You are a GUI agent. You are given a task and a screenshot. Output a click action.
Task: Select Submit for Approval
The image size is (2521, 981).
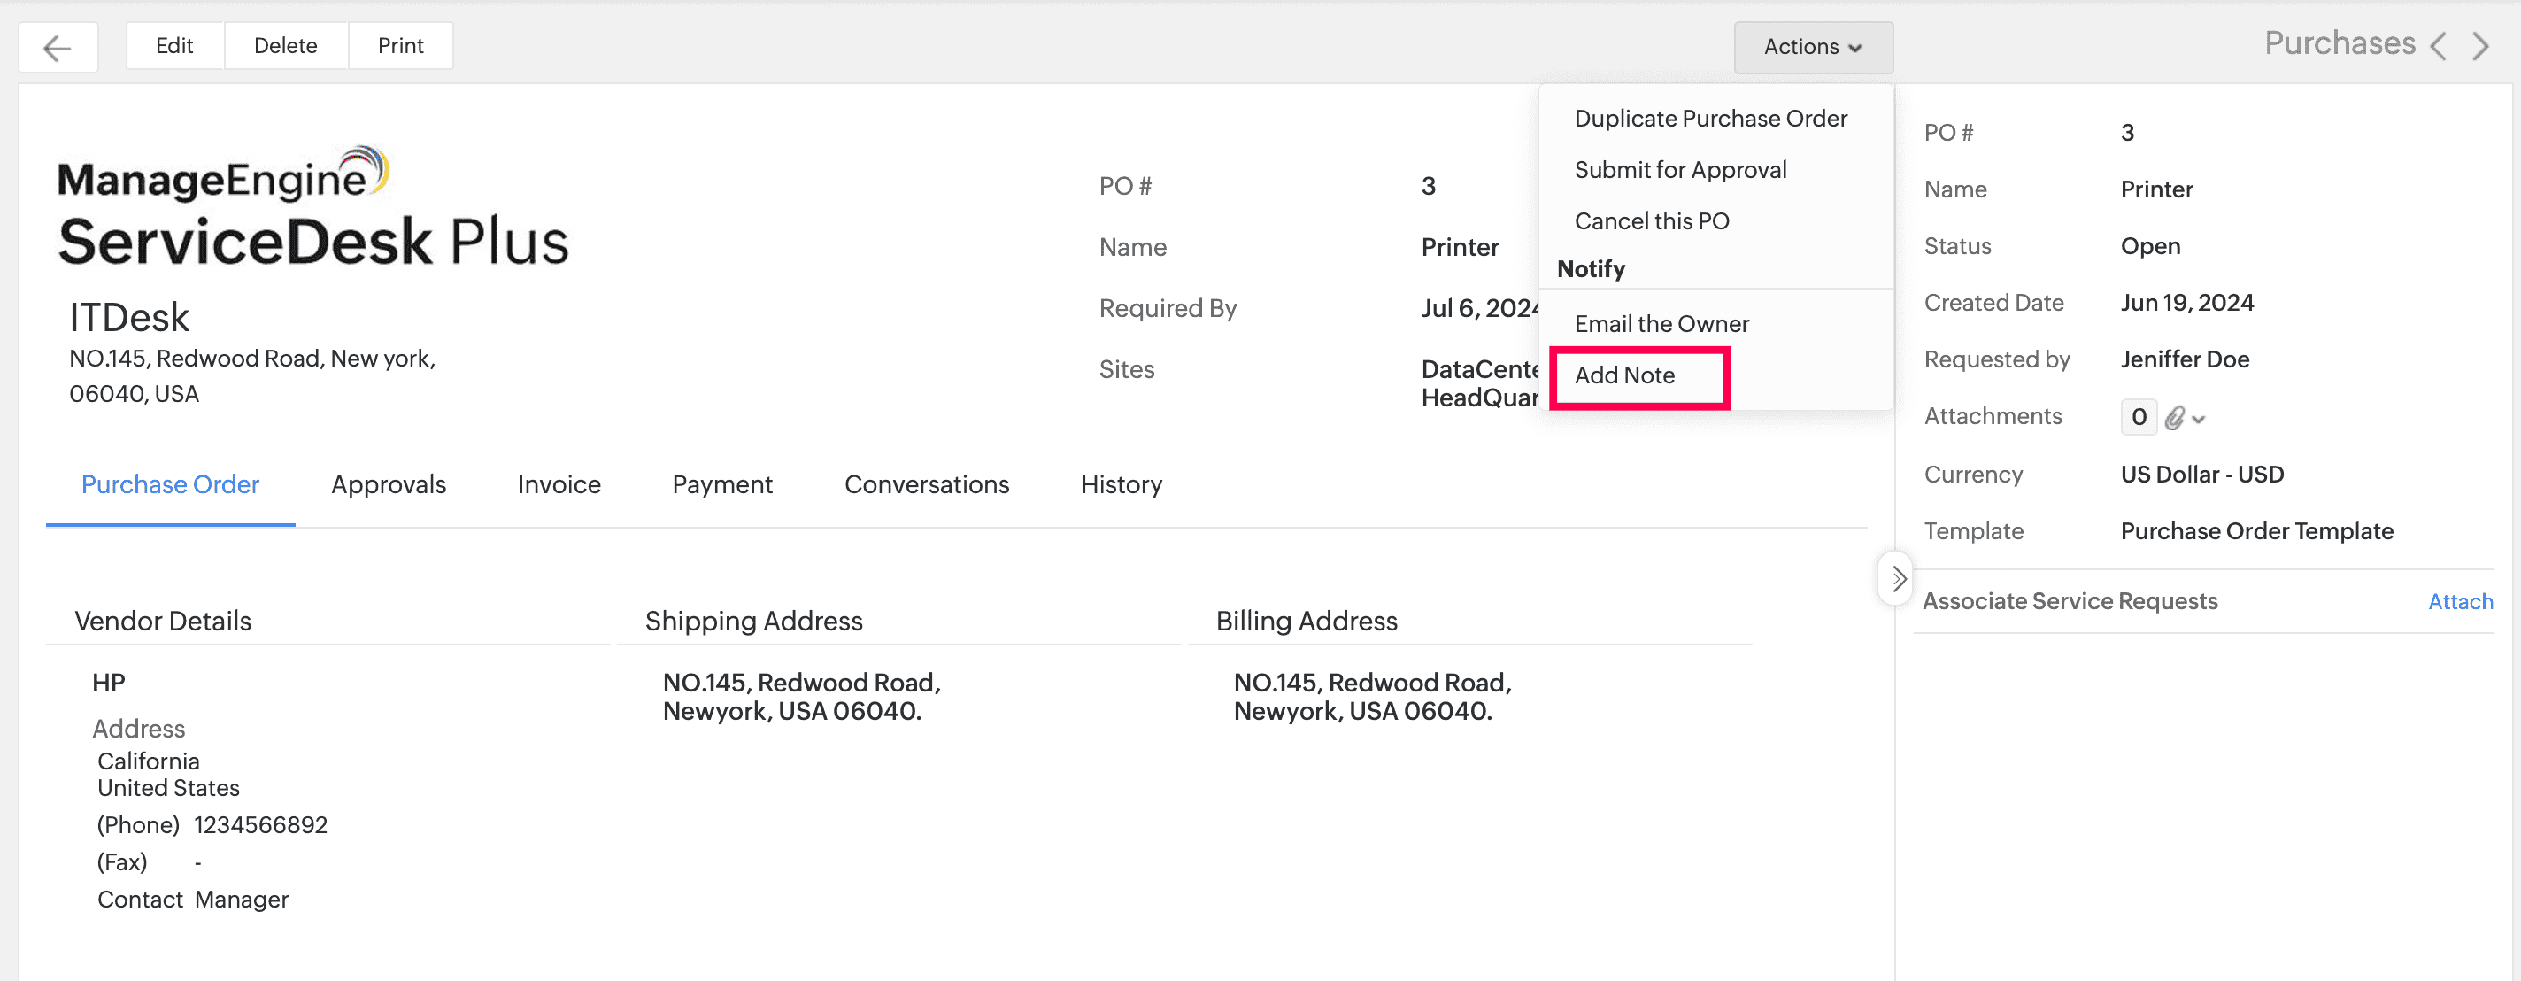(x=1679, y=170)
